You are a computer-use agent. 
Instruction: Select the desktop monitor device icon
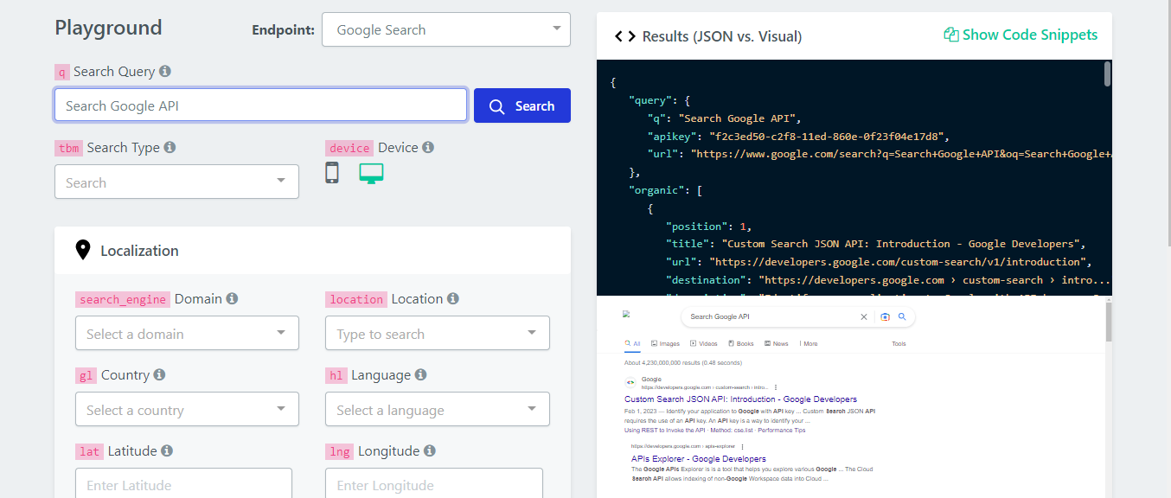(x=372, y=174)
